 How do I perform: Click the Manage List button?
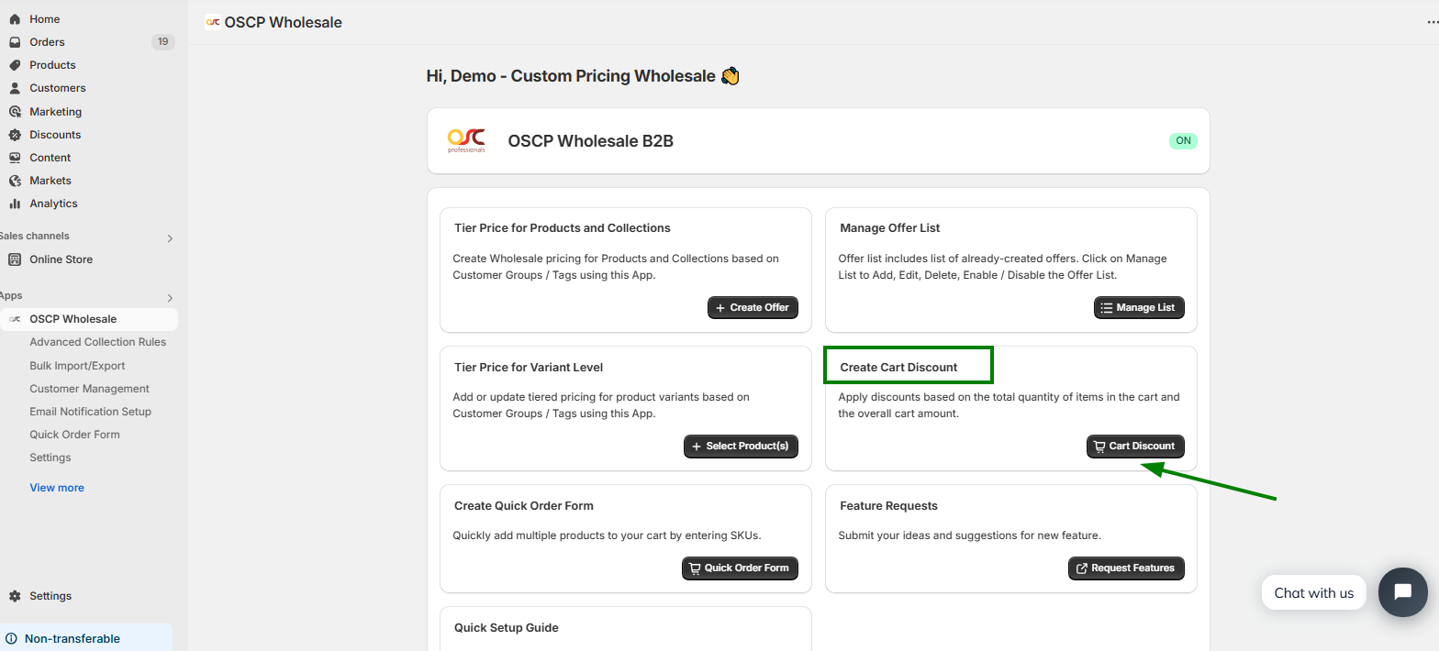pos(1139,307)
